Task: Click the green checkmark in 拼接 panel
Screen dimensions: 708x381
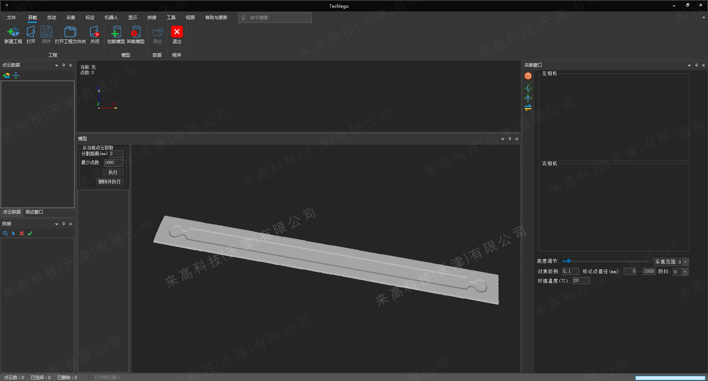Action: pos(30,233)
